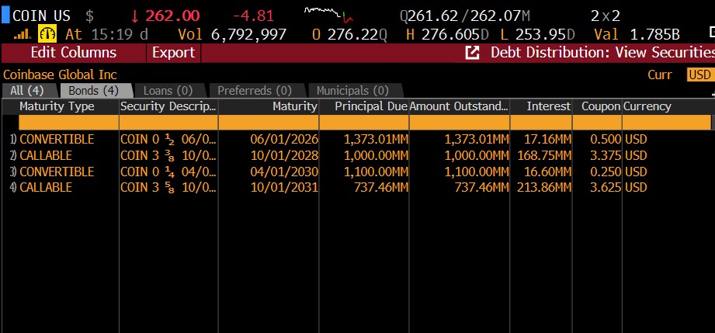Switch to the Loans (0) tab
Viewport: 715px width, 333px height.
[x=168, y=90]
